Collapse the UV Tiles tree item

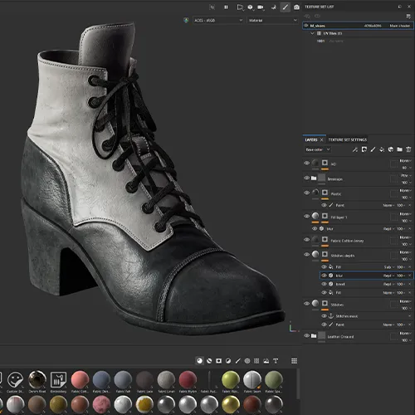(x=312, y=33)
